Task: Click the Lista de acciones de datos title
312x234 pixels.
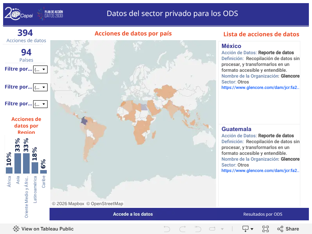Action: pos(261,34)
